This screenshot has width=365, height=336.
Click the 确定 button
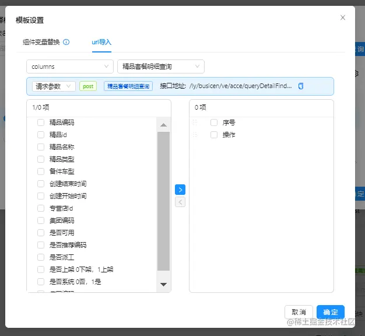331,312
